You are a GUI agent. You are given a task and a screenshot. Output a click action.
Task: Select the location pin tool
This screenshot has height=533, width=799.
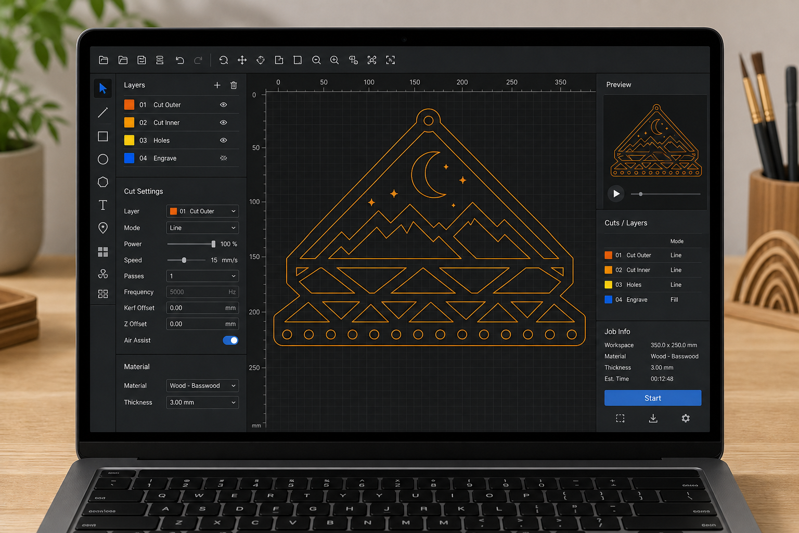[x=103, y=228]
